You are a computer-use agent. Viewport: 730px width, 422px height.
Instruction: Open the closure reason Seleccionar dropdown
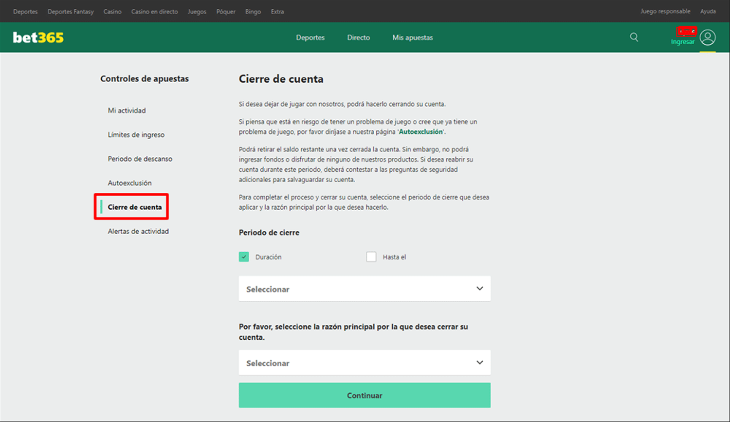coord(365,363)
